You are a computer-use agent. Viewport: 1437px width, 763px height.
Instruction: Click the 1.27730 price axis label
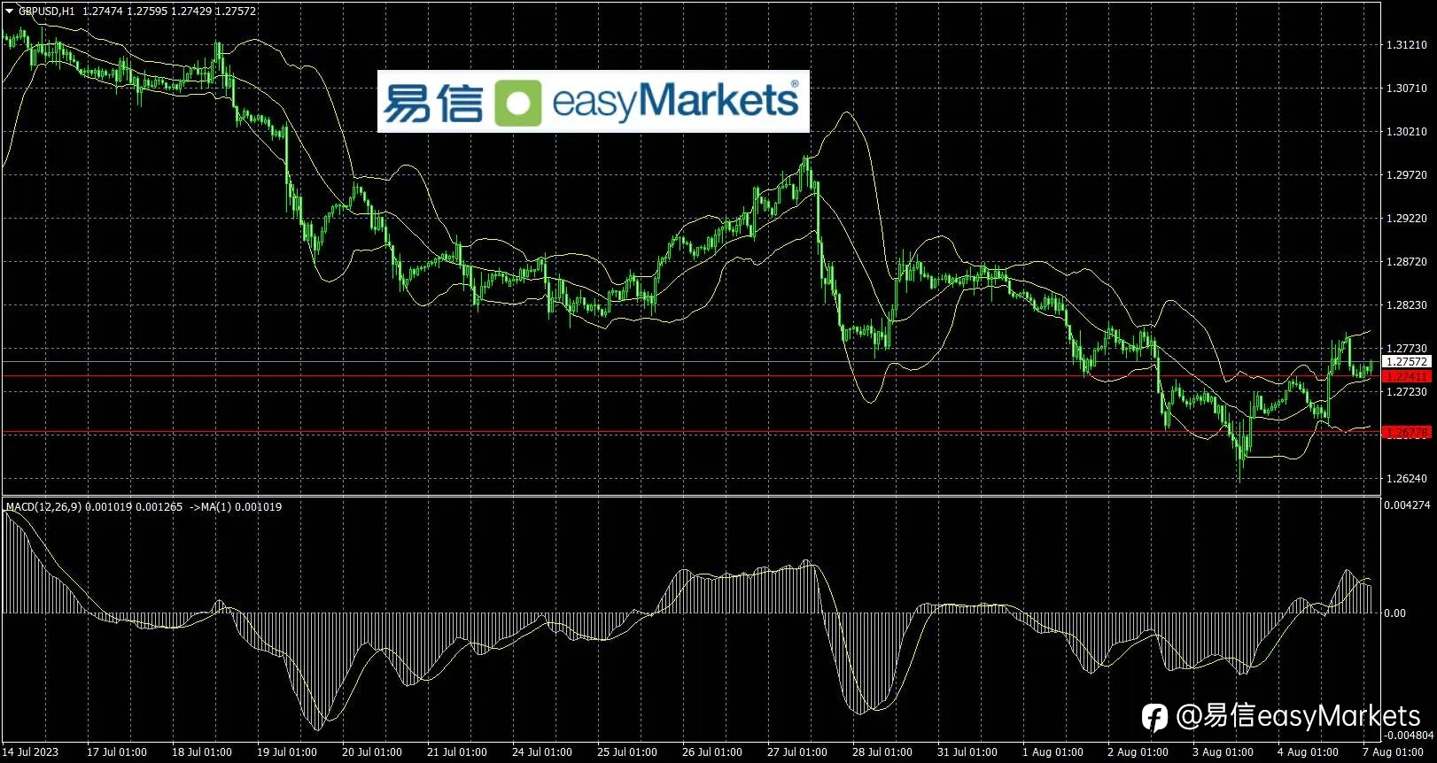(1407, 349)
